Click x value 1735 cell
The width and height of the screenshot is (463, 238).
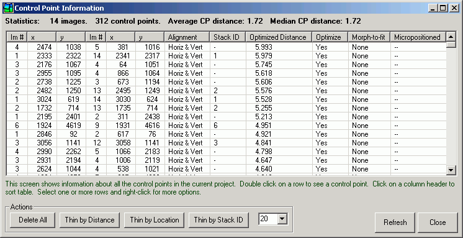coord(123,108)
